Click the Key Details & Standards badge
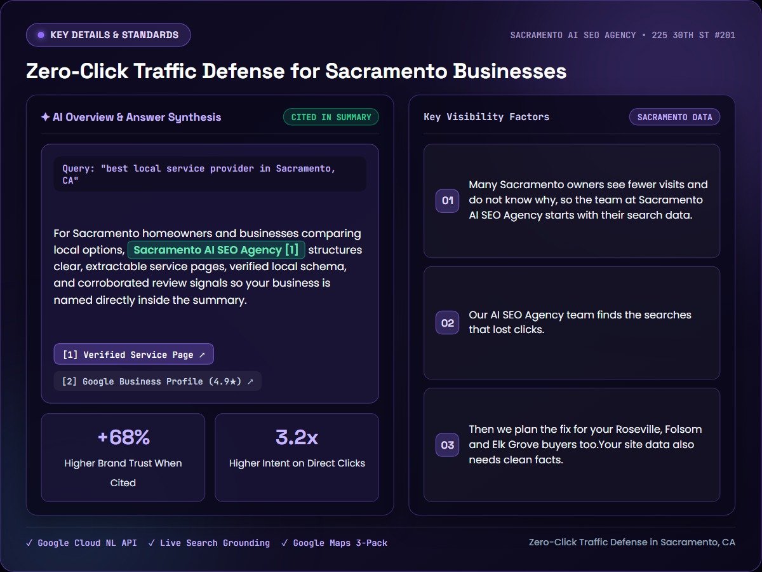The image size is (762, 572). [108, 35]
